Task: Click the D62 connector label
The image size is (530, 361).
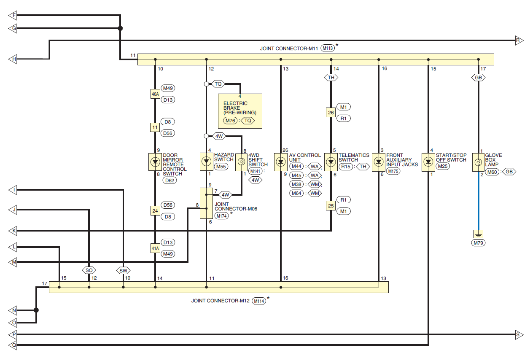Action: 169,180
